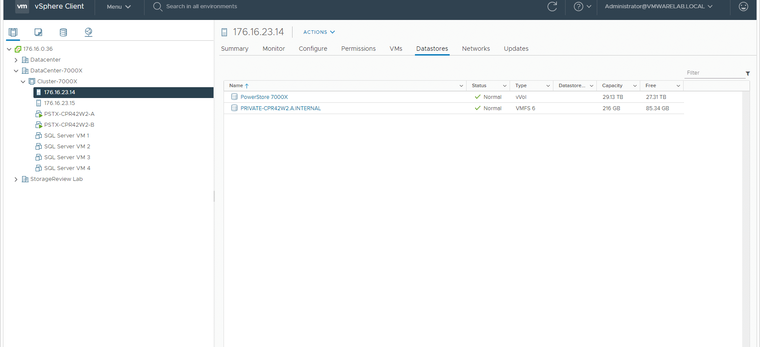Click the smiley feedback icon
Image resolution: width=760 pixels, height=347 pixels.
(x=744, y=7)
